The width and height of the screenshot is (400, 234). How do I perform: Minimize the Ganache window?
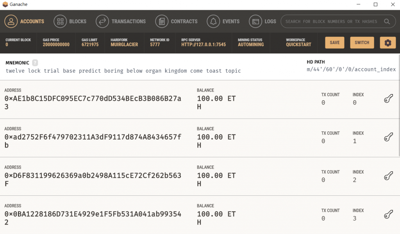[x=359, y=4]
